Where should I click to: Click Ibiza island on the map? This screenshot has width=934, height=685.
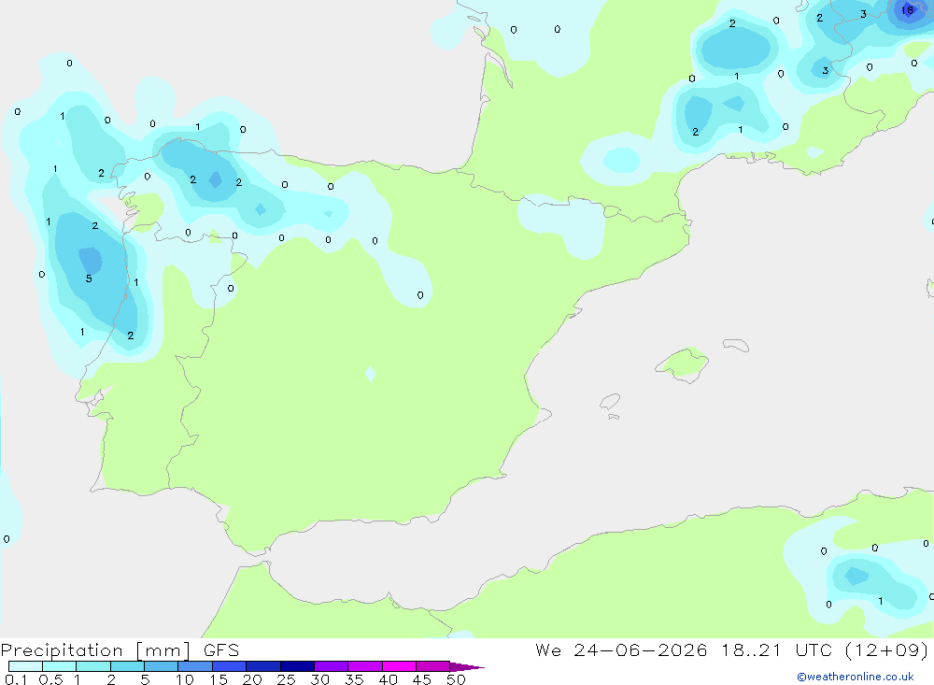tap(610, 401)
